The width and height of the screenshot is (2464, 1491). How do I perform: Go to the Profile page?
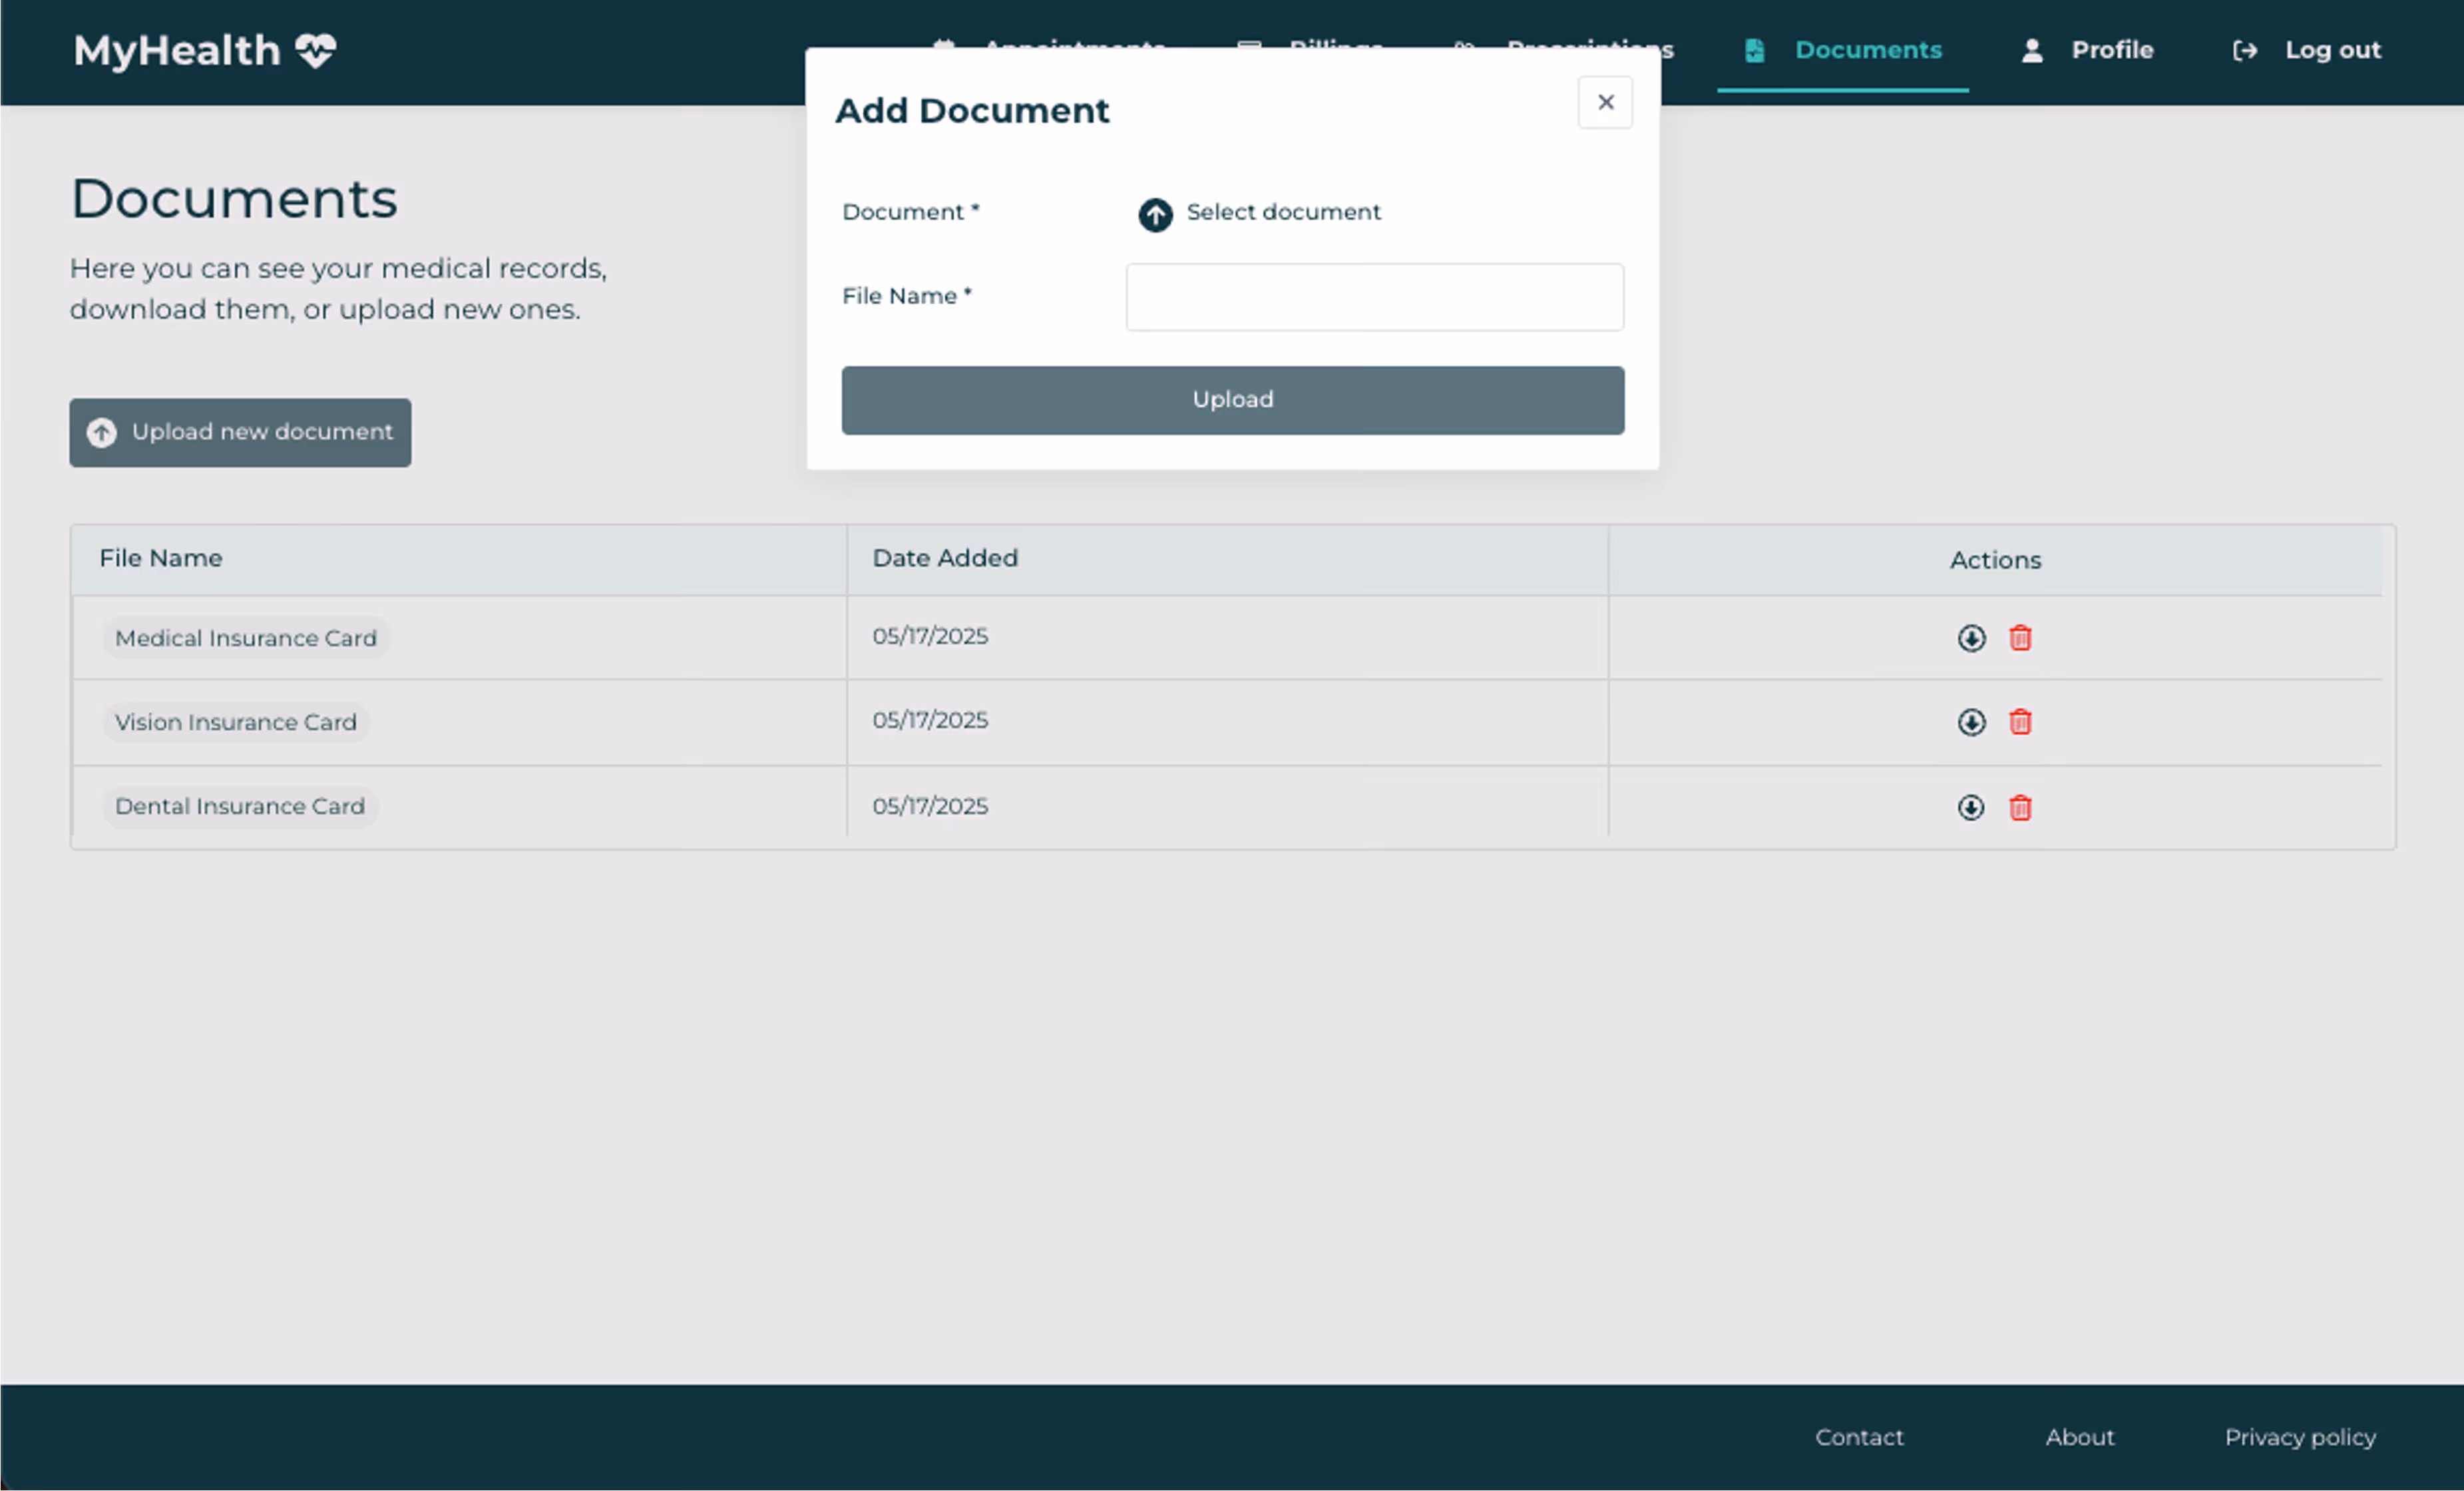[x=2088, y=50]
